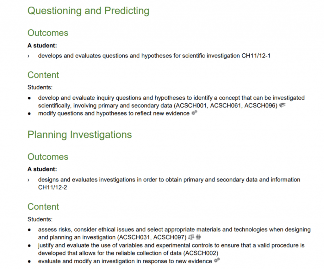Click the 'Planning Investigations' heading

click(x=79, y=135)
